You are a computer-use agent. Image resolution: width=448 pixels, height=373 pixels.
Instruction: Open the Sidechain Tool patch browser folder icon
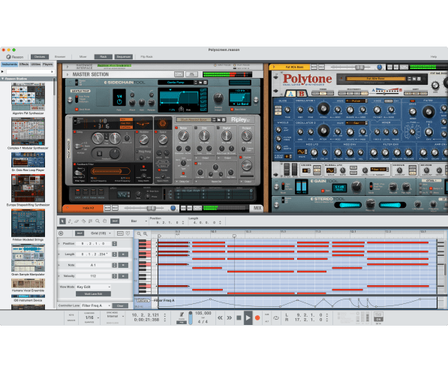(x=201, y=83)
